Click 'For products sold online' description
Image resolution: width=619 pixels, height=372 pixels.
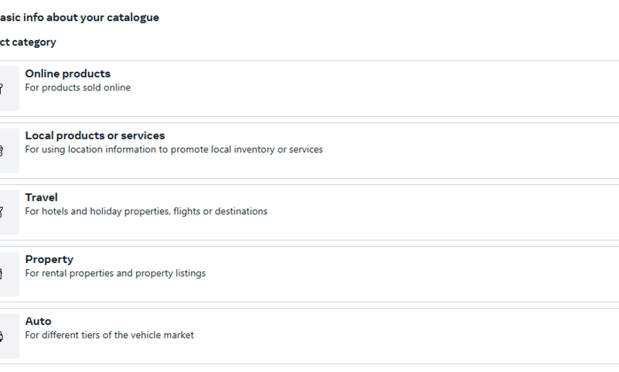(x=78, y=87)
